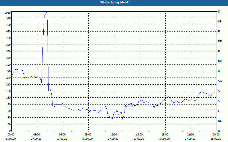Select the 18:00 time label
Image resolution: width=228 pixels, height=142 pixels.
[x=166, y=135]
